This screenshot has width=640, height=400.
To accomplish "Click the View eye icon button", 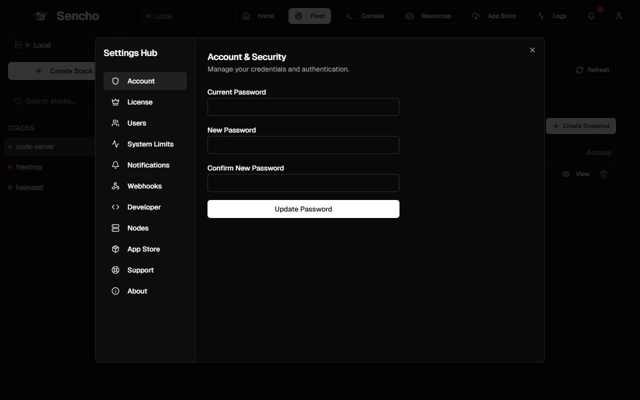I will click(576, 174).
